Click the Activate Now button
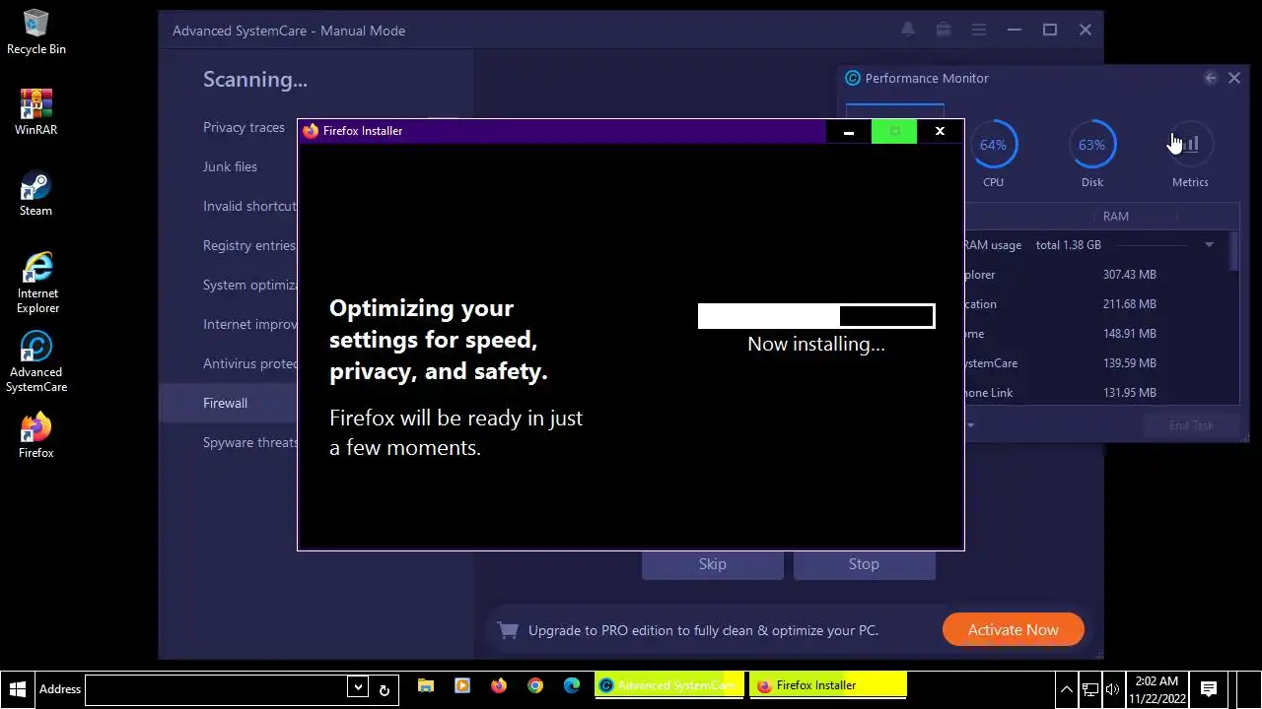The width and height of the screenshot is (1262, 709). [x=1014, y=630]
